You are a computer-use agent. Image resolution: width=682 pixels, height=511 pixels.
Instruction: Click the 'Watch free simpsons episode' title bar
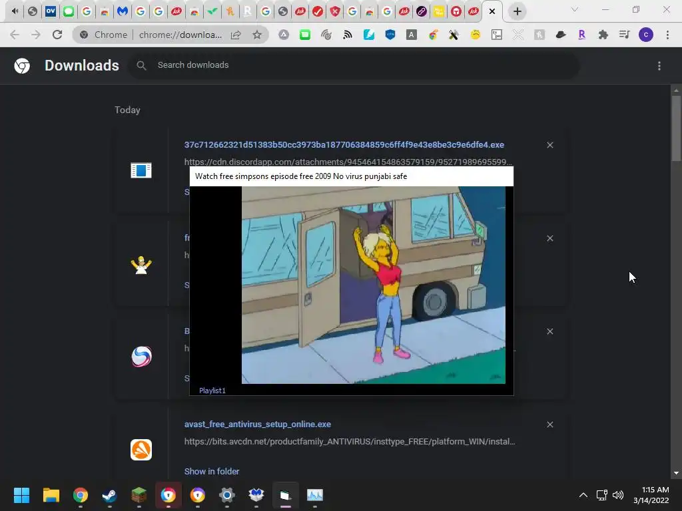coord(352,176)
